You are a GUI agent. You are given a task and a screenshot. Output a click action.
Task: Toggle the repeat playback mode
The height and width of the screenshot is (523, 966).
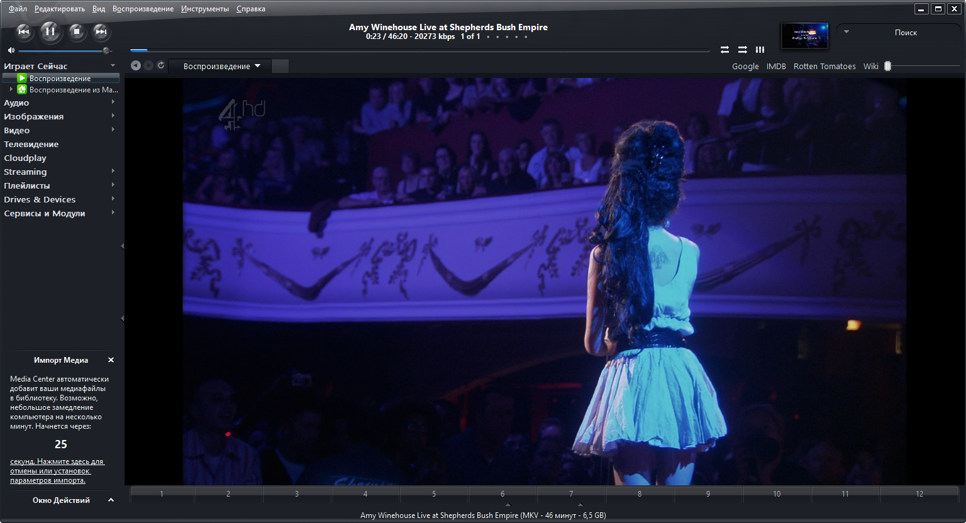pos(724,50)
